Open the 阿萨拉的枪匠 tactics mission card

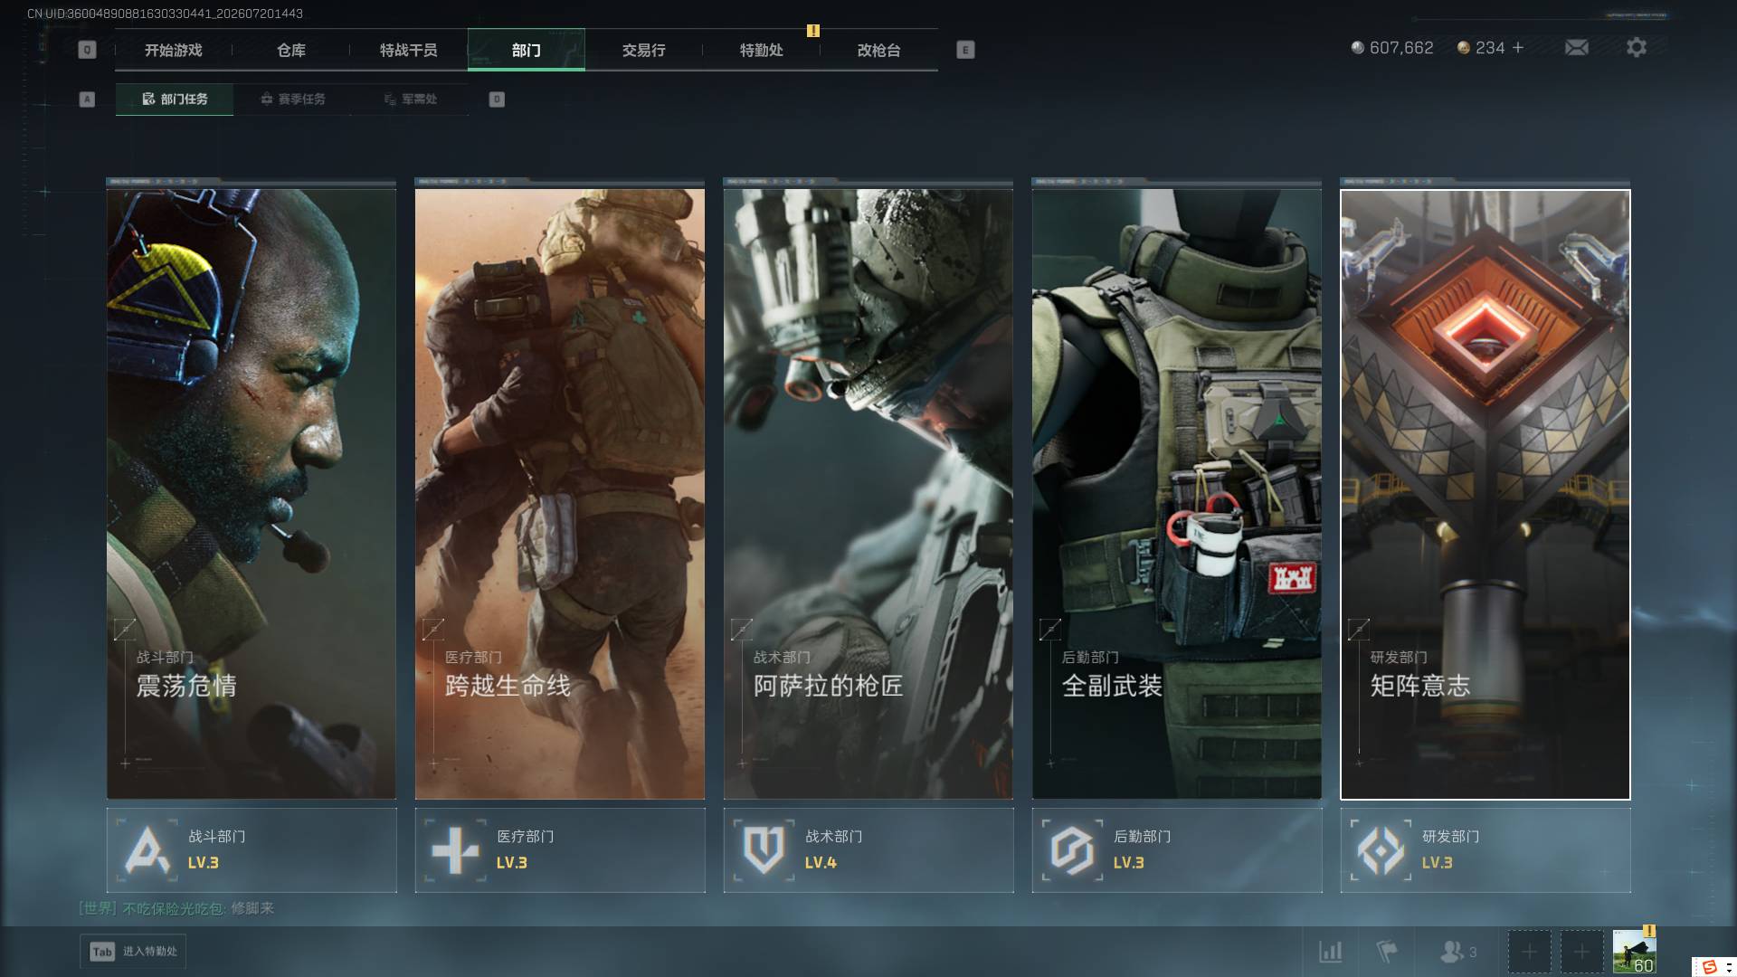pos(868,493)
